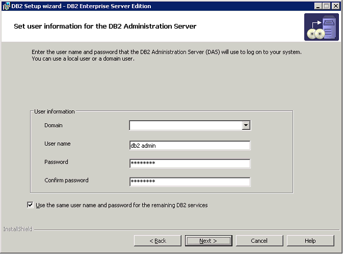Click the 'User information' group label
The image size is (343, 254).
point(55,111)
